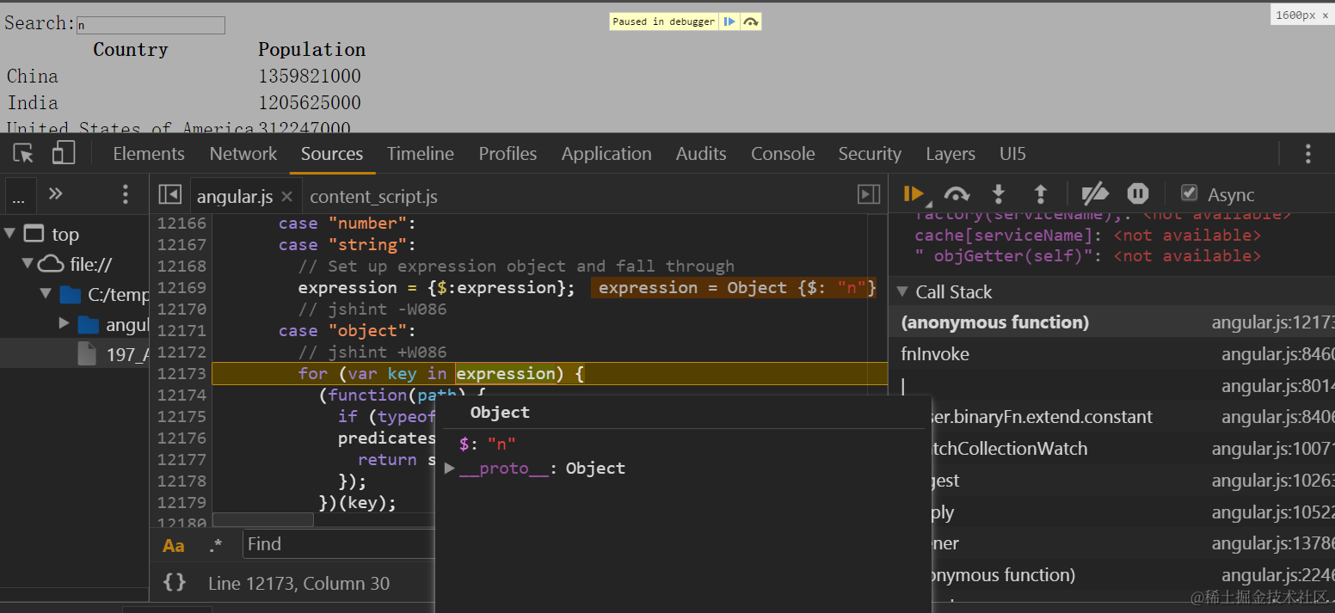Click the inspect element picker icon
The width and height of the screenshot is (1335, 613).
(23, 154)
